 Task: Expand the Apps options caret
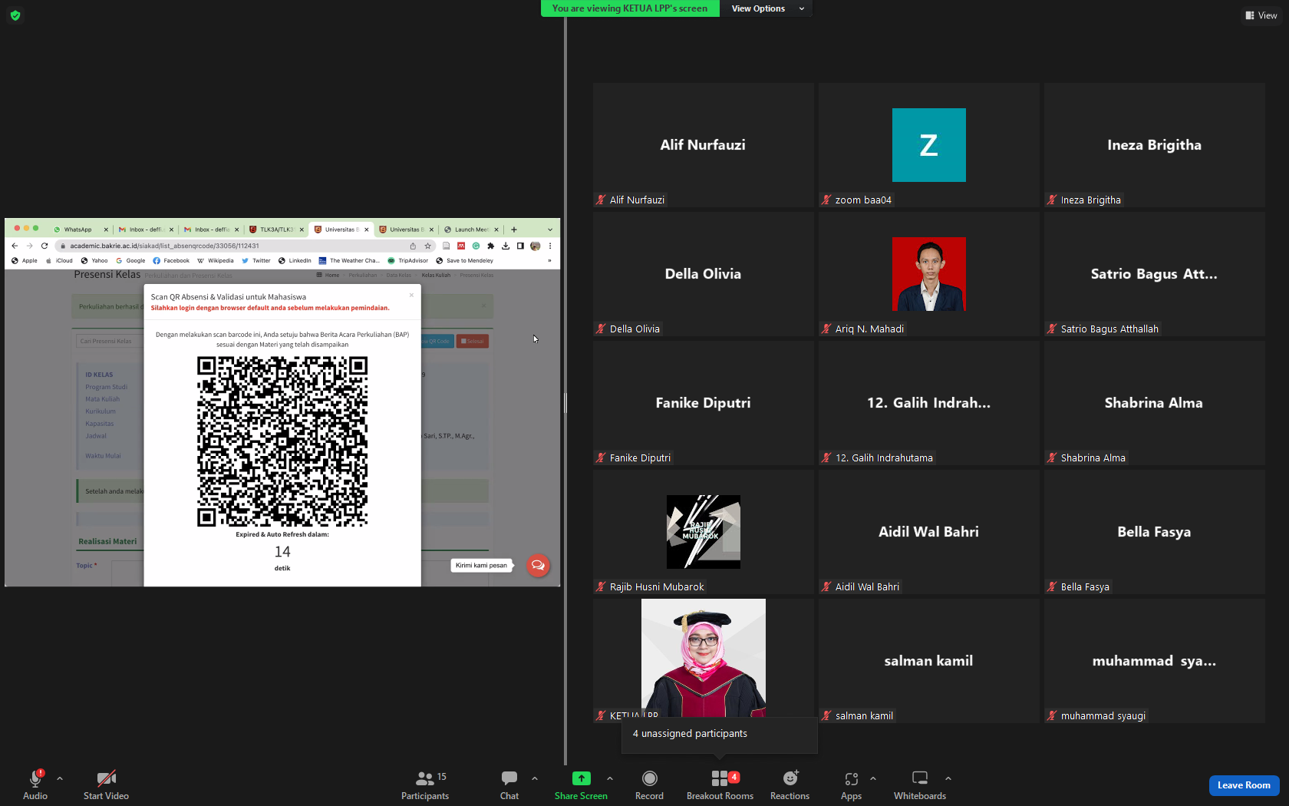(x=873, y=778)
